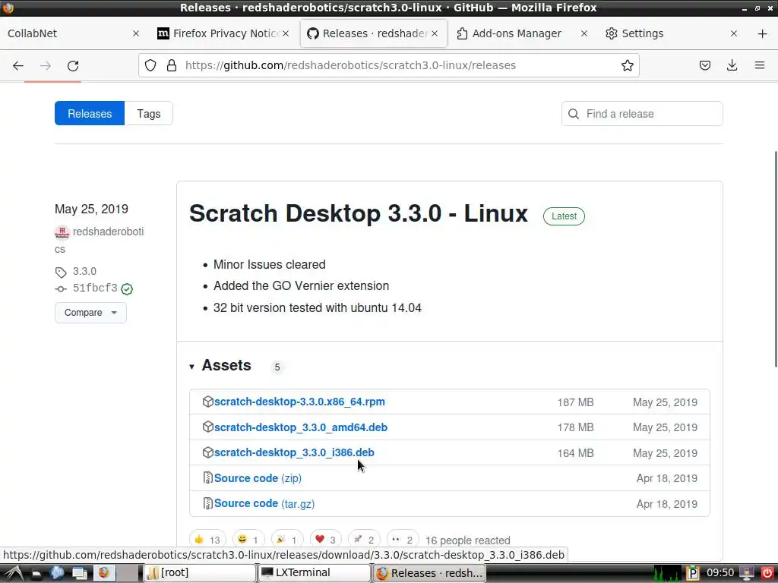Collapse the Assets section
Viewport: 778px width, 583px height.
coord(191,367)
